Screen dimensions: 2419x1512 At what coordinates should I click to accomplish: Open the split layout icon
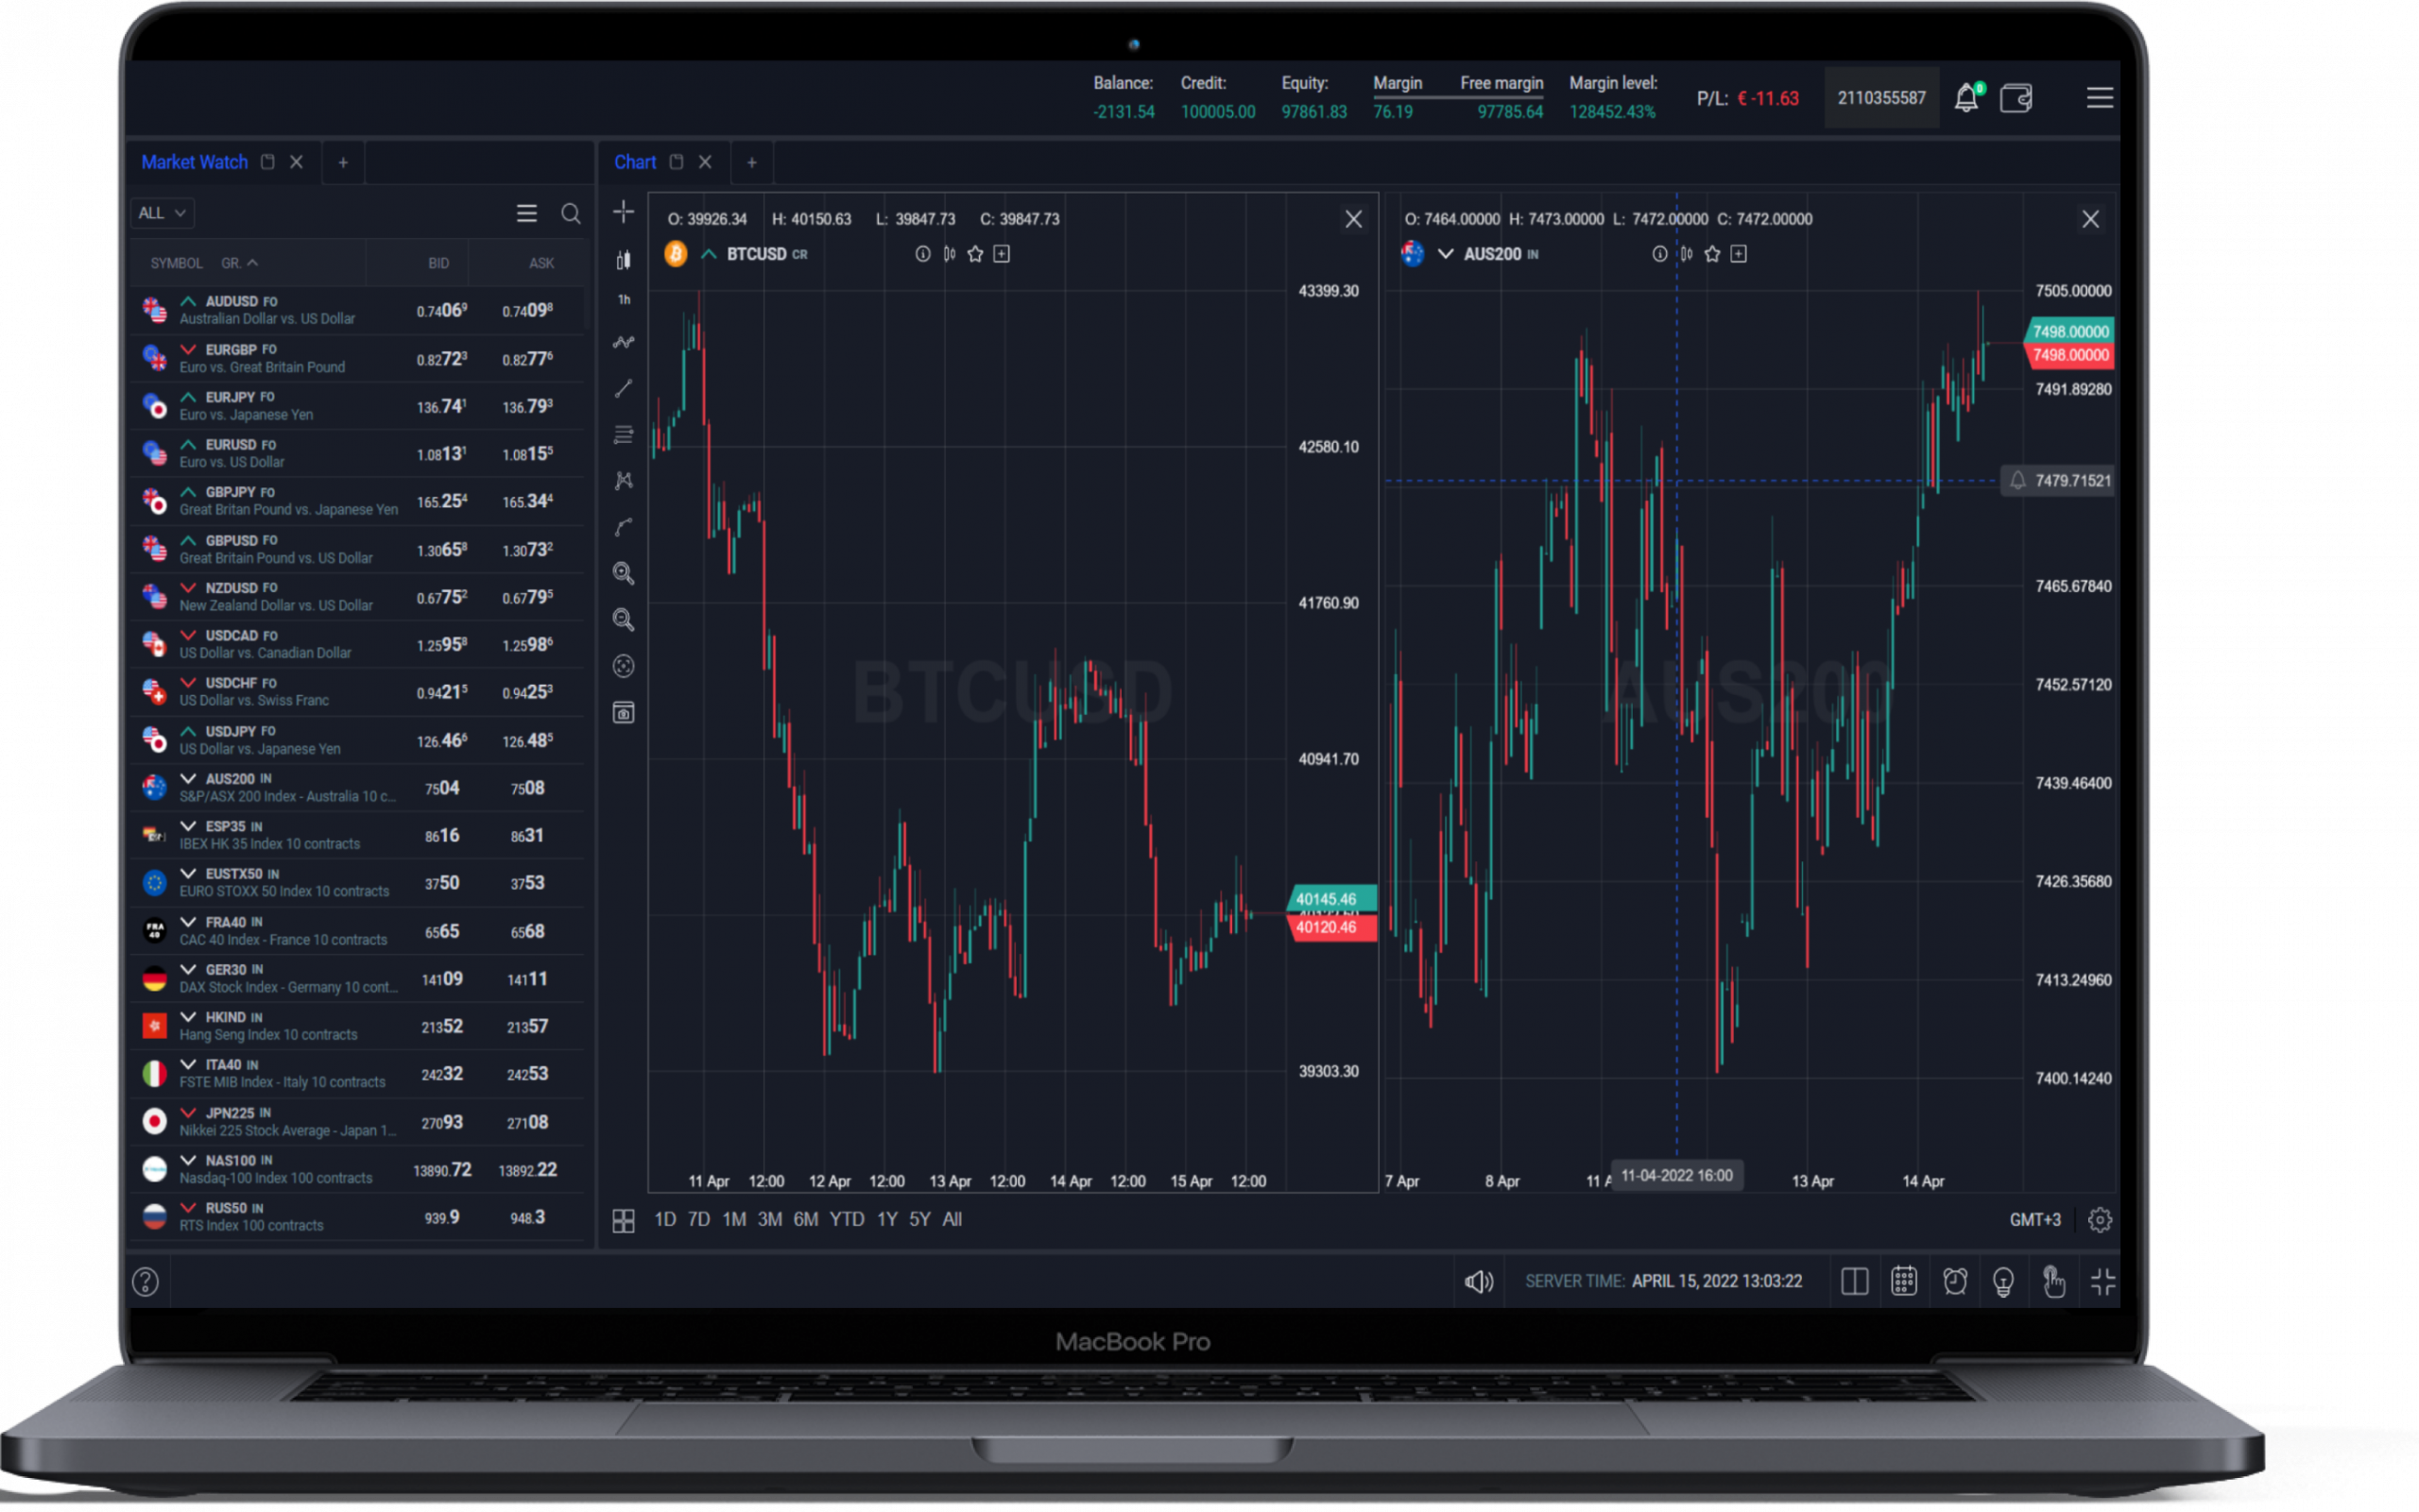click(1854, 1282)
